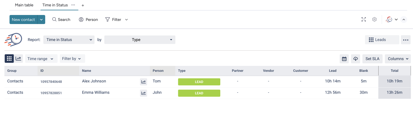Click the cloud export icon

tap(356, 59)
